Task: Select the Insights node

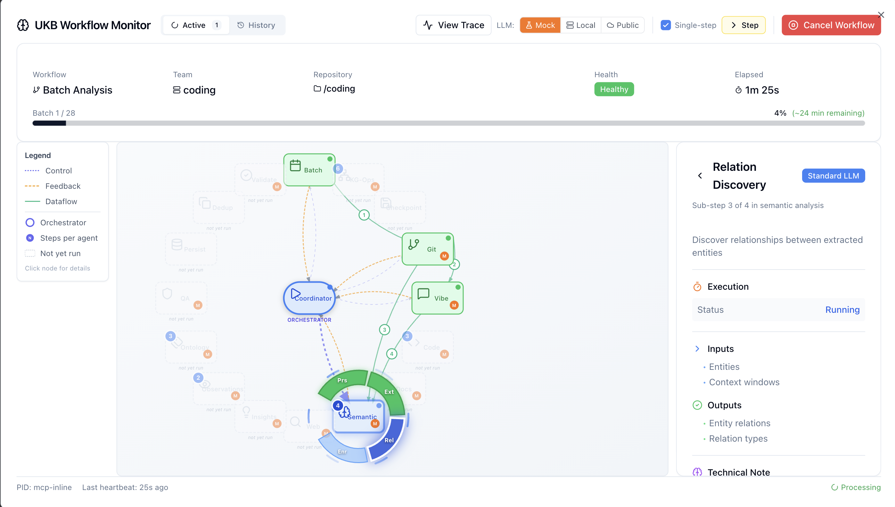Action: coord(260,417)
